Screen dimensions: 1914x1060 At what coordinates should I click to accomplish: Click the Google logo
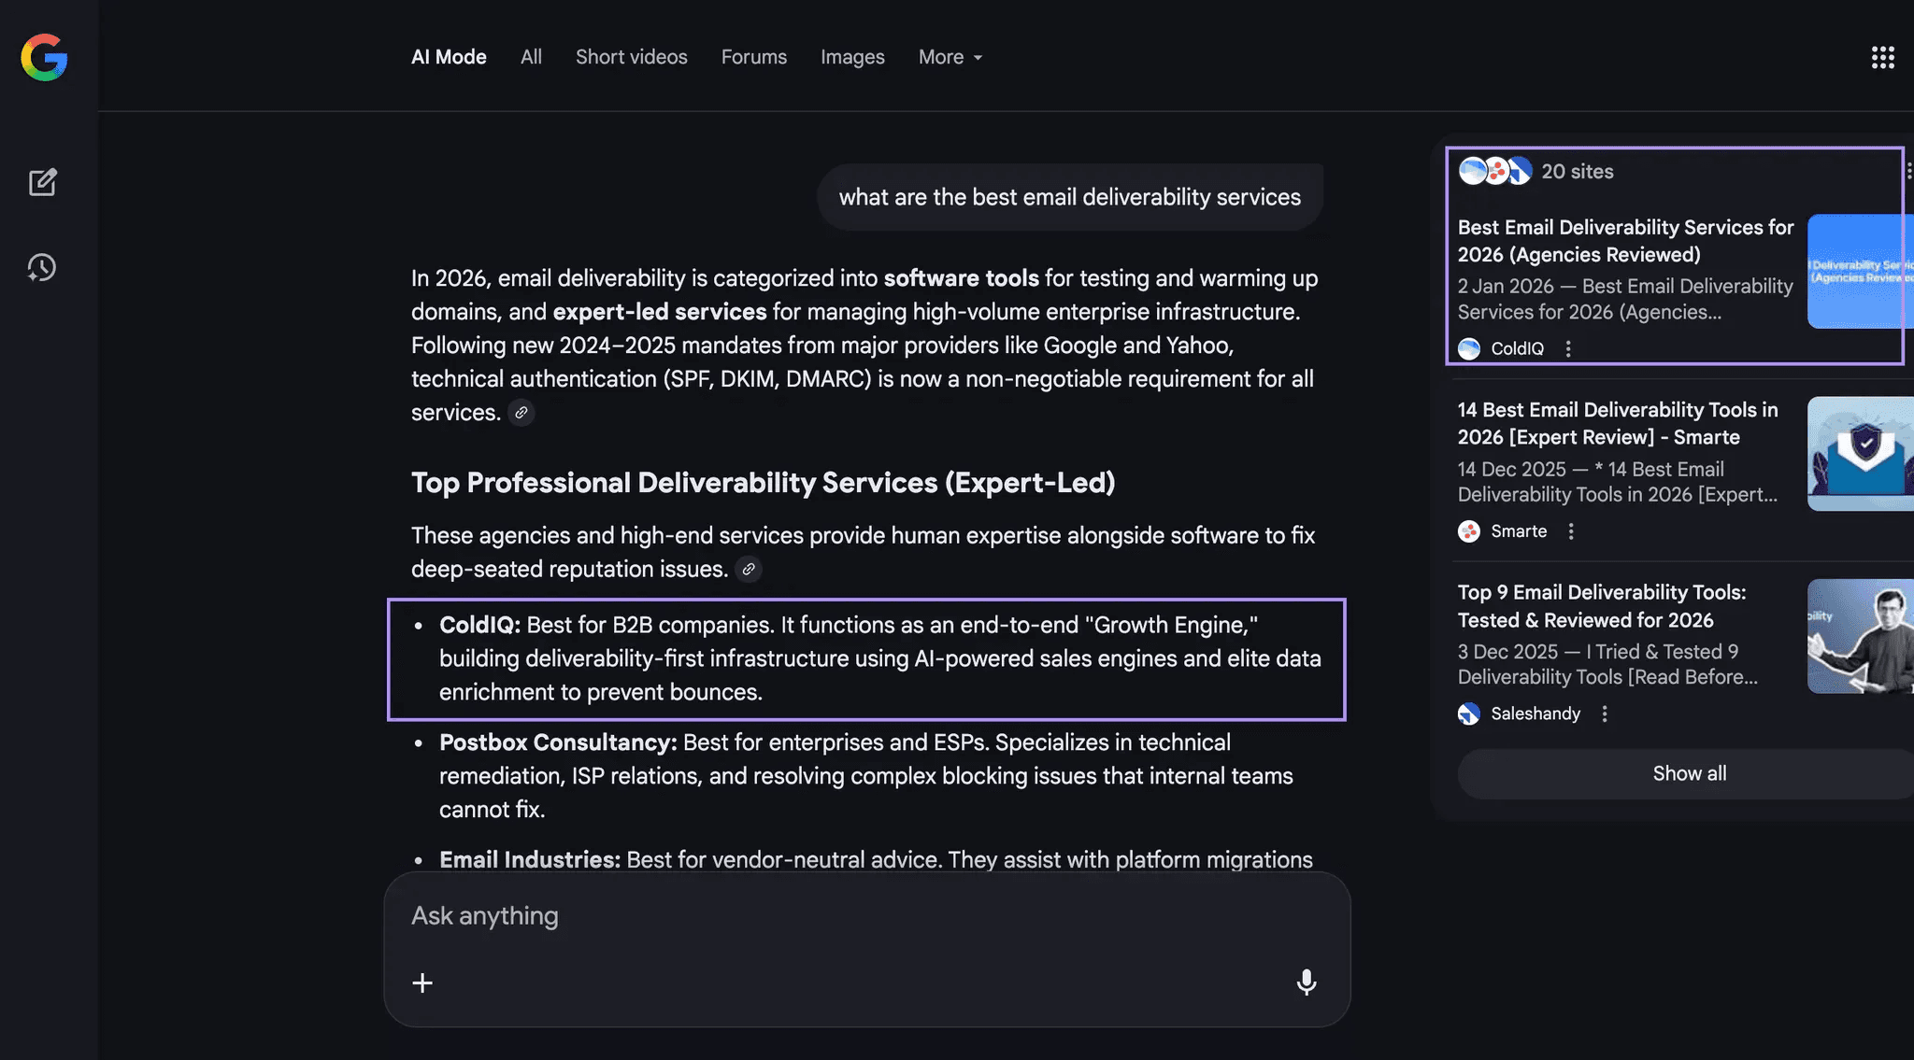point(44,58)
